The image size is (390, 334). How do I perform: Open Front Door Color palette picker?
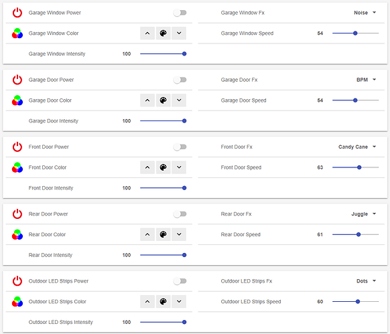(163, 167)
